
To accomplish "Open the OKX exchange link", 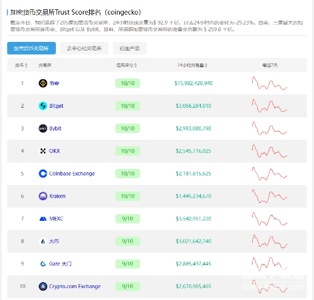I will click(x=55, y=151).
